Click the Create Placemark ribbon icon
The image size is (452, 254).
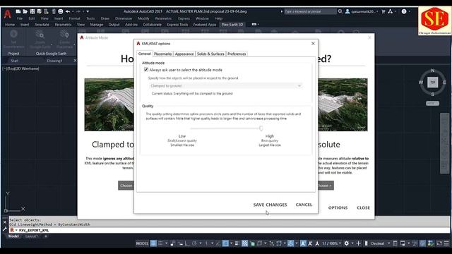64,35
